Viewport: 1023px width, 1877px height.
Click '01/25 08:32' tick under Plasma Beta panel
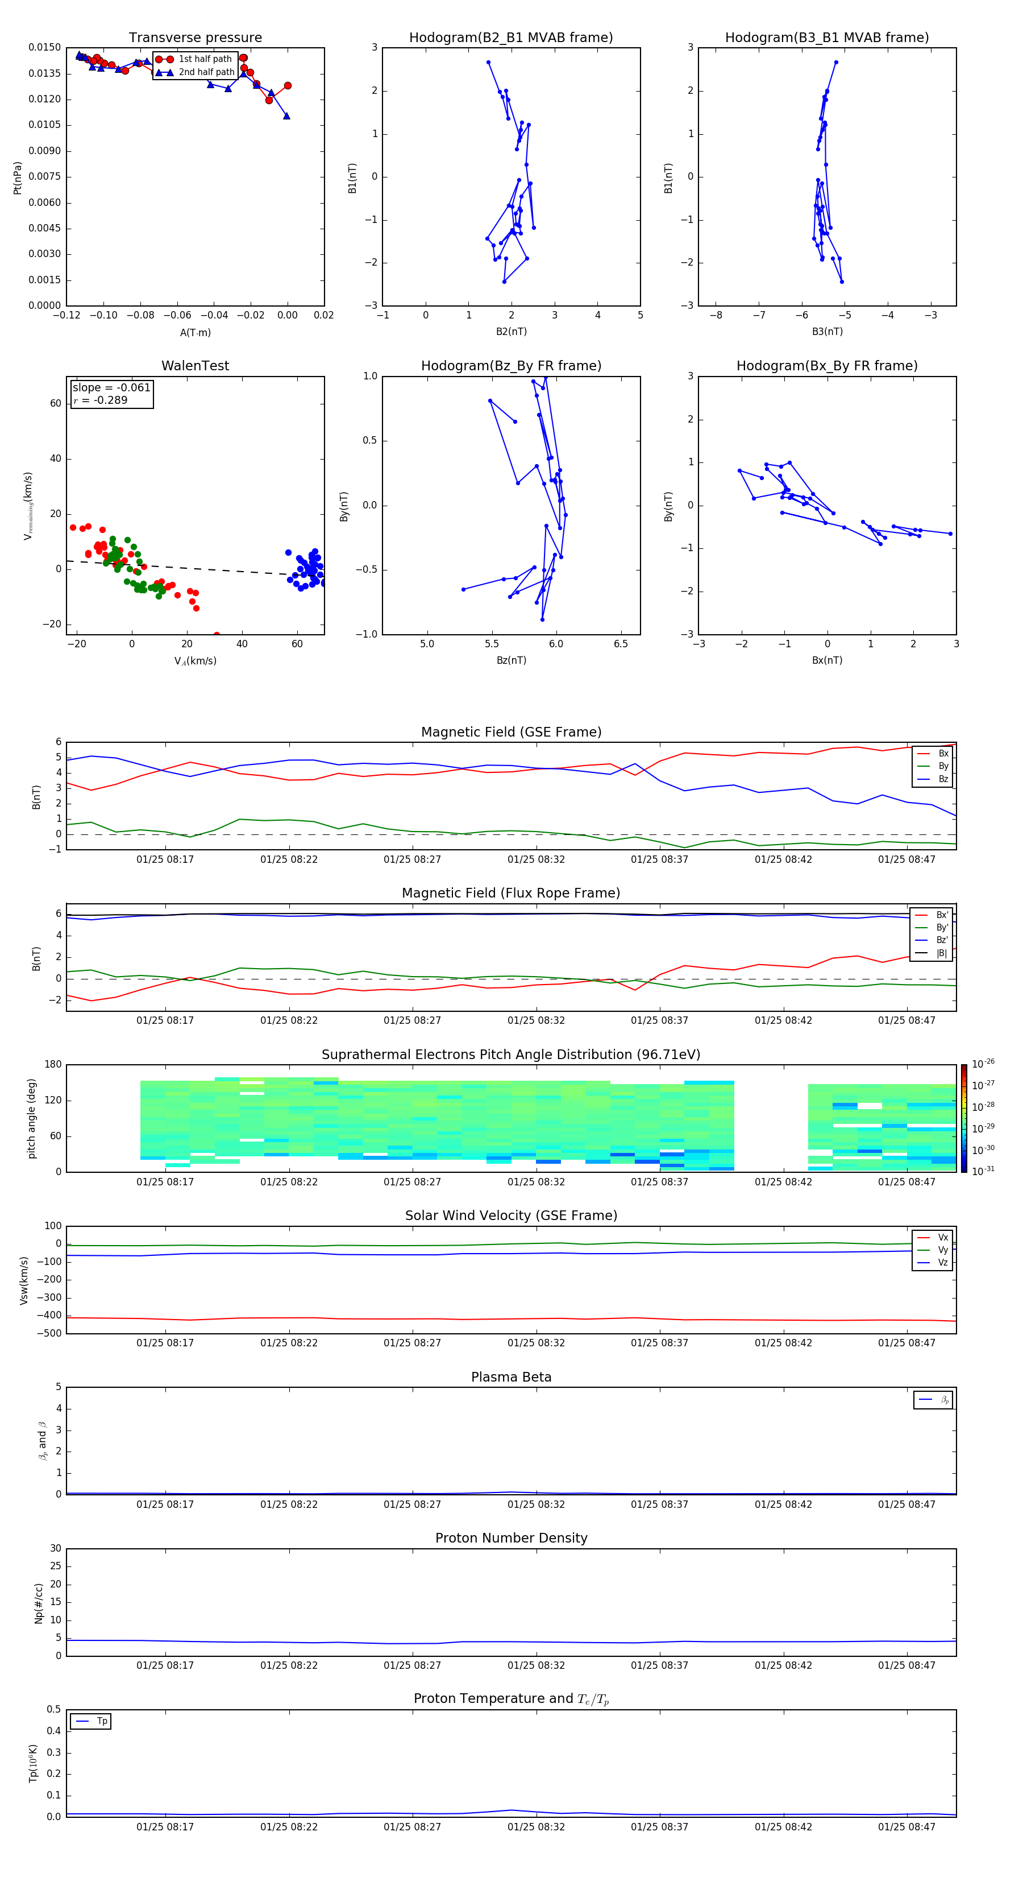[536, 1504]
